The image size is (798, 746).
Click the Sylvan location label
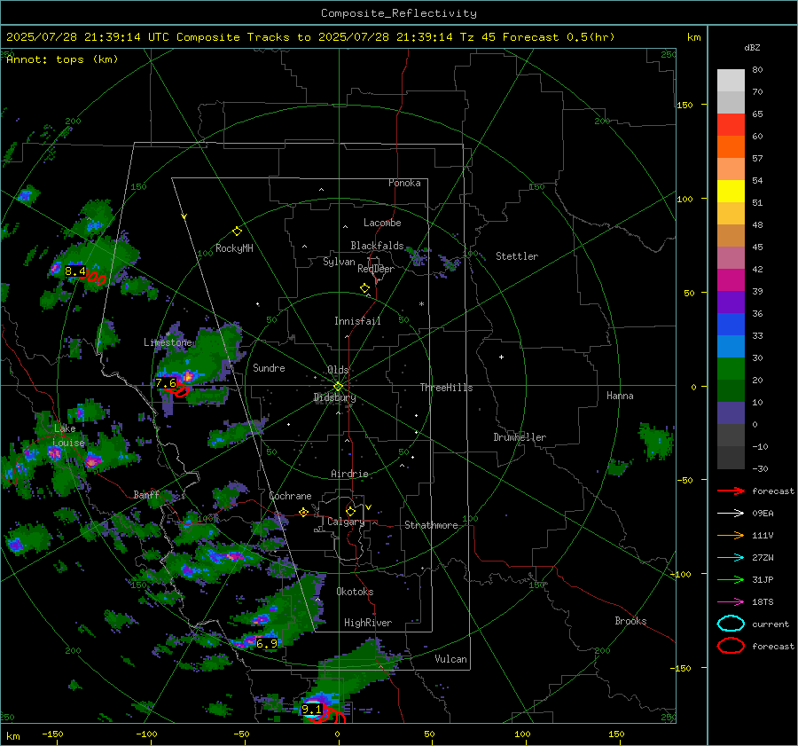(339, 262)
